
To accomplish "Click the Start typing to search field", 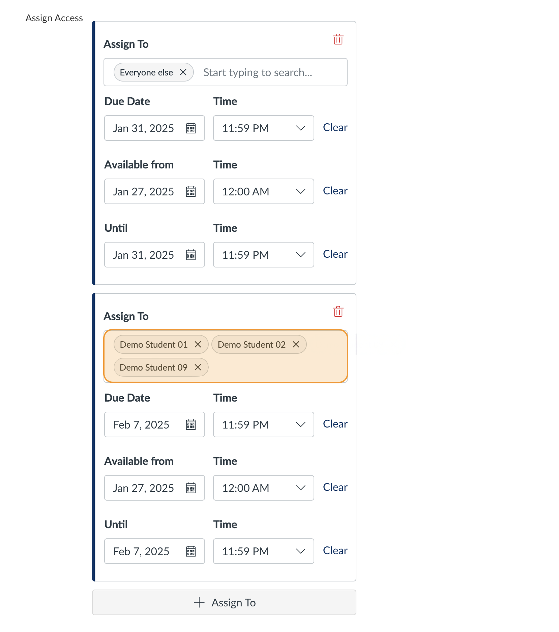I will [x=258, y=72].
